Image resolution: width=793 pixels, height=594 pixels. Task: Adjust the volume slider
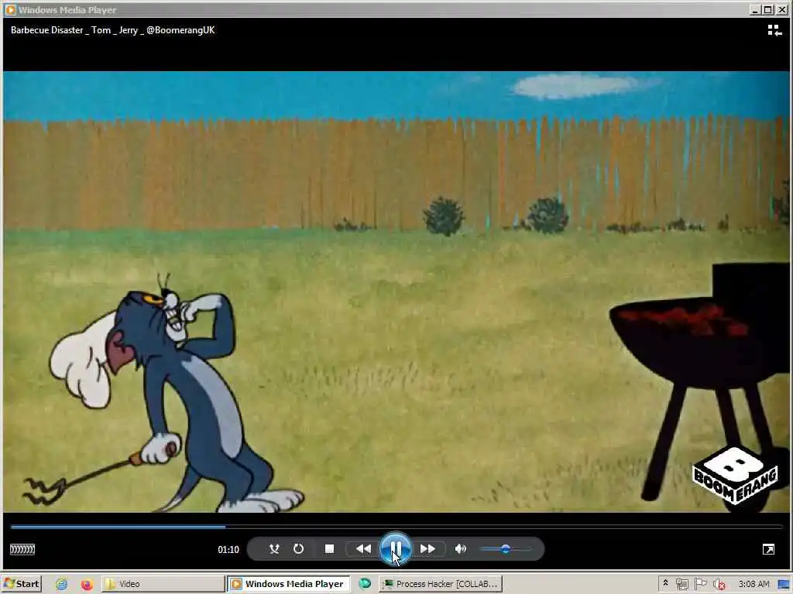505,548
